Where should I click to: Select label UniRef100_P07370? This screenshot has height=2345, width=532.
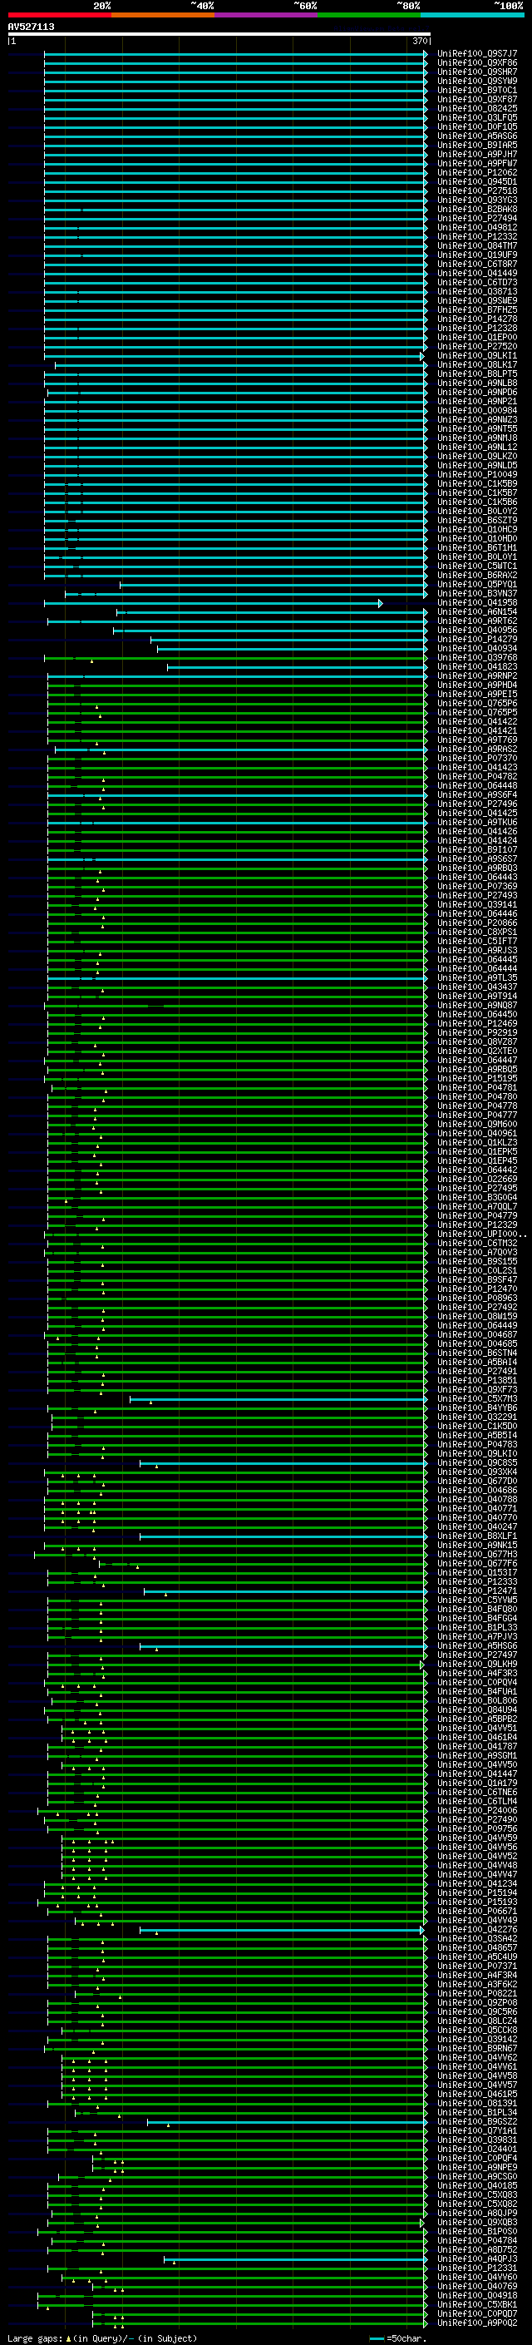(x=477, y=757)
